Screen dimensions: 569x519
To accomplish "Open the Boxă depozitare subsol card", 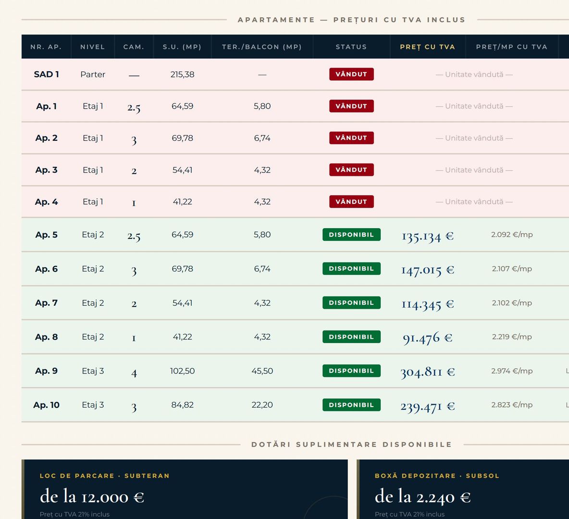I will point(463,489).
